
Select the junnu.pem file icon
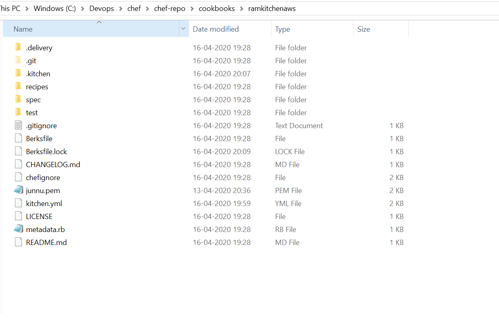(x=18, y=190)
